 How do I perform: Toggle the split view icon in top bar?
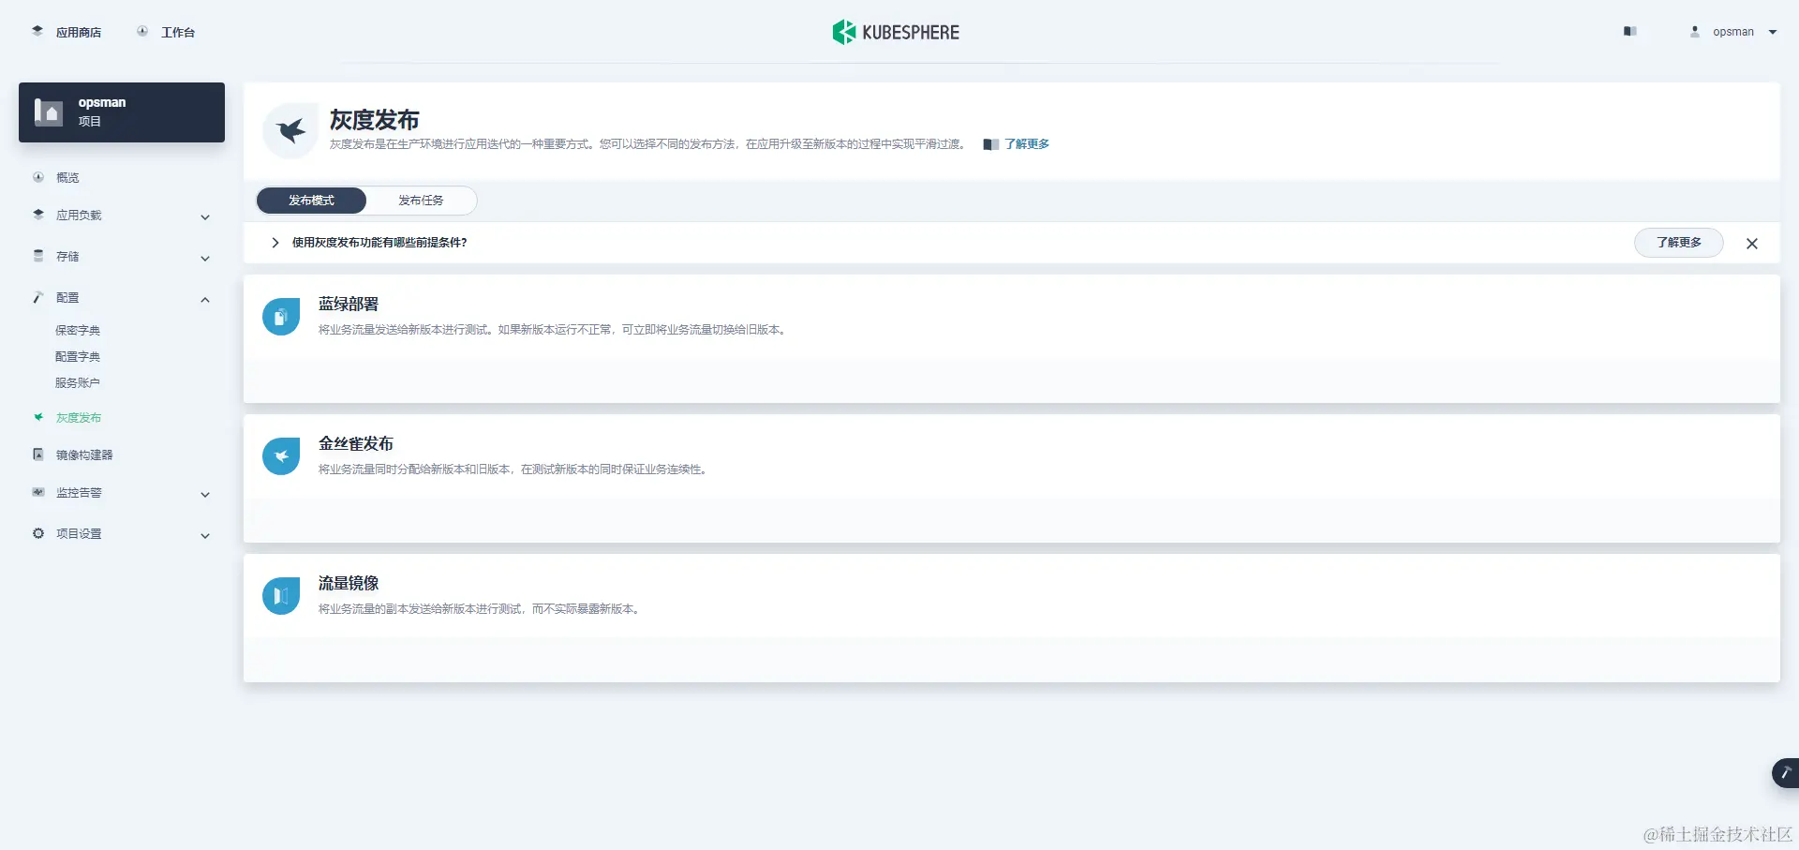coord(1630,31)
